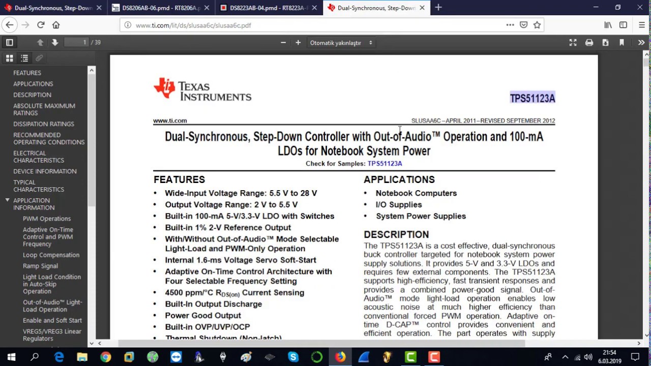Open a new browser tab

pyautogui.click(x=438, y=8)
